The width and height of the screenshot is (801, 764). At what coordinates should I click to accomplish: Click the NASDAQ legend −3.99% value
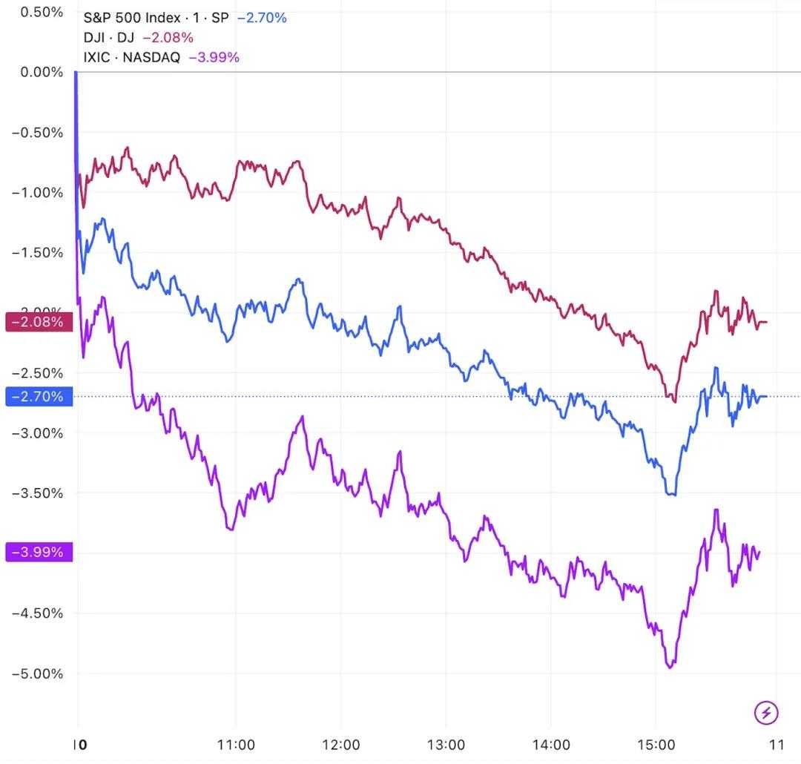pyautogui.click(x=214, y=57)
